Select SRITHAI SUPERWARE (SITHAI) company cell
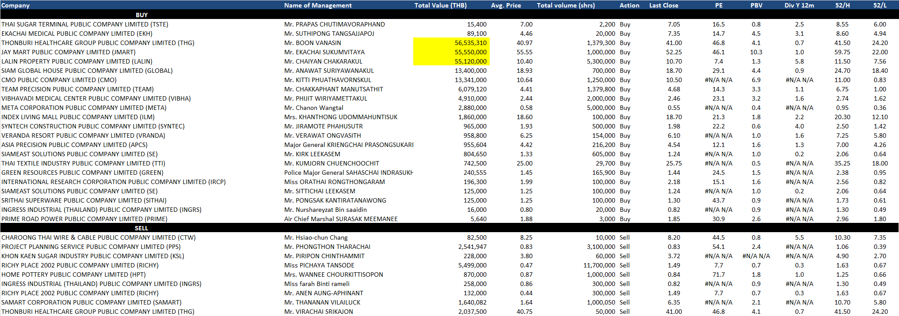This screenshot has width=899, height=316. pos(84,200)
